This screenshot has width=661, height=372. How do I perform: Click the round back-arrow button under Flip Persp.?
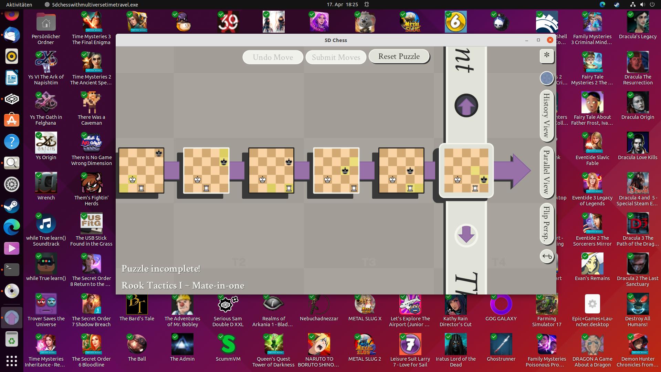tap(547, 256)
